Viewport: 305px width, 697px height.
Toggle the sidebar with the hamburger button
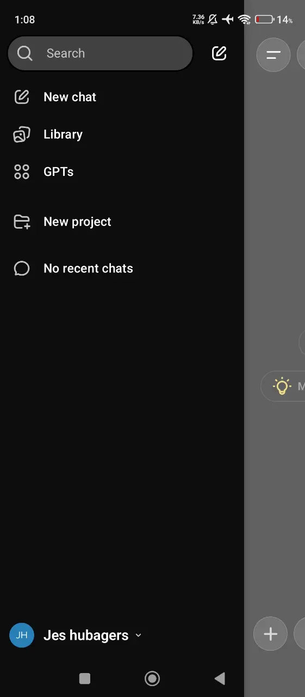click(273, 55)
